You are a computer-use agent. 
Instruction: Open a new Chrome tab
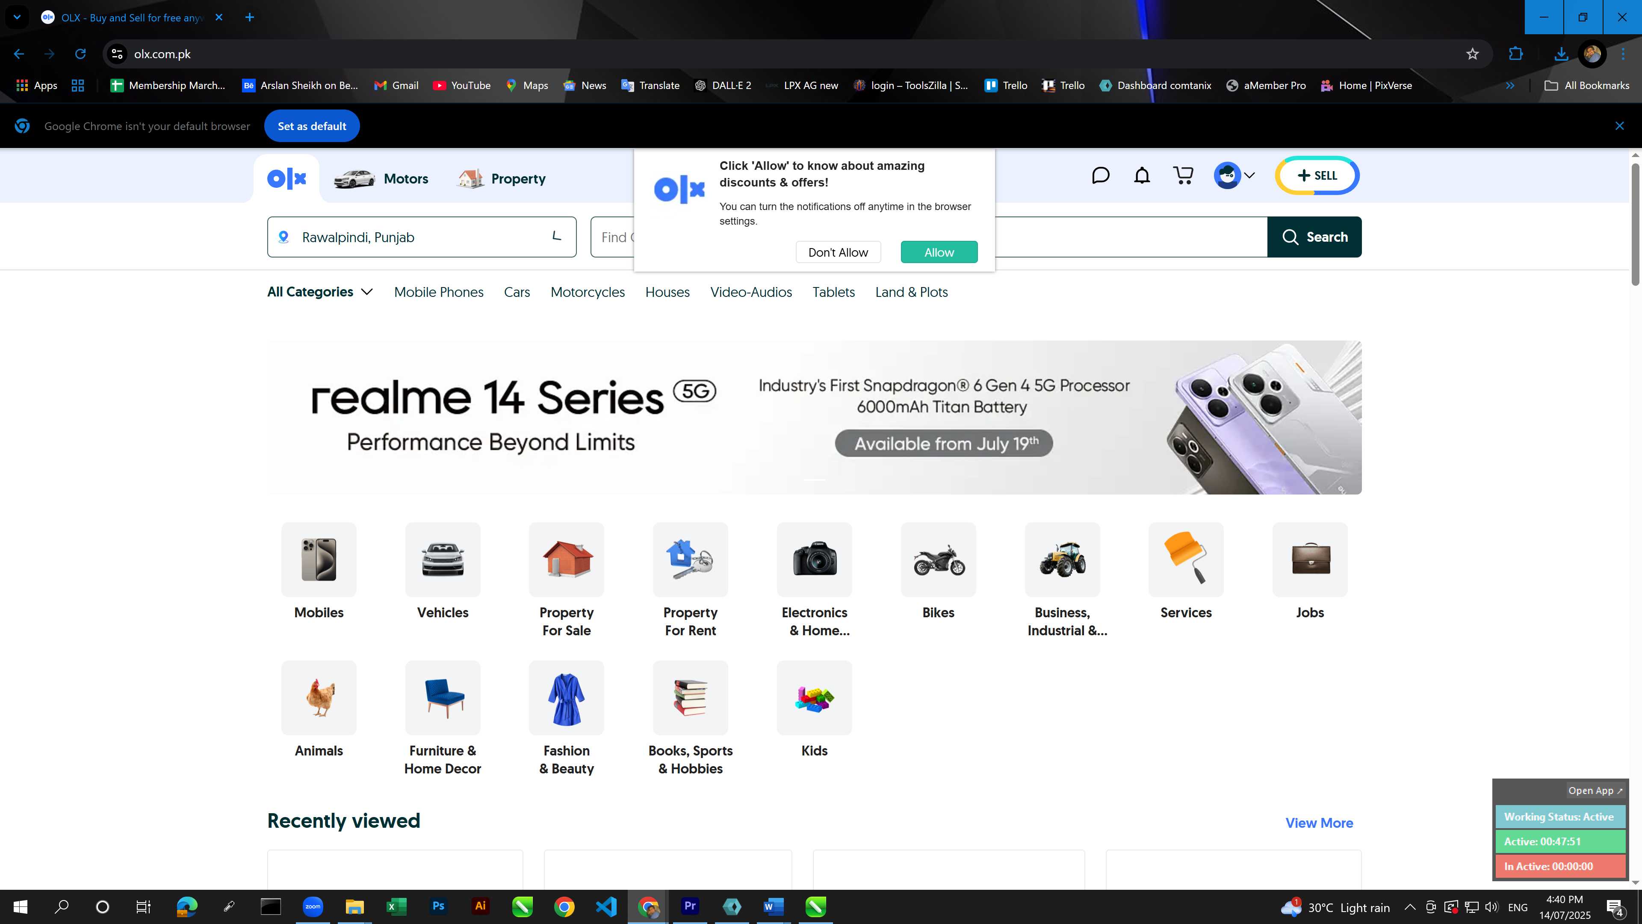[250, 17]
